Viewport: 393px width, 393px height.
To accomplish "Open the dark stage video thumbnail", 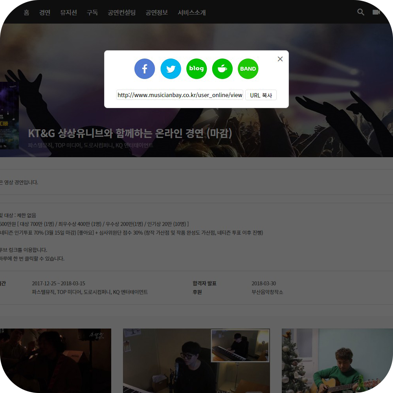I will pos(55,361).
